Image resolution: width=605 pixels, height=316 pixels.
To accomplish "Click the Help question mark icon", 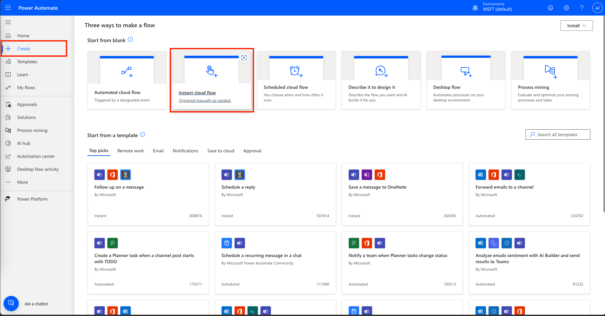I will pyautogui.click(x=582, y=8).
